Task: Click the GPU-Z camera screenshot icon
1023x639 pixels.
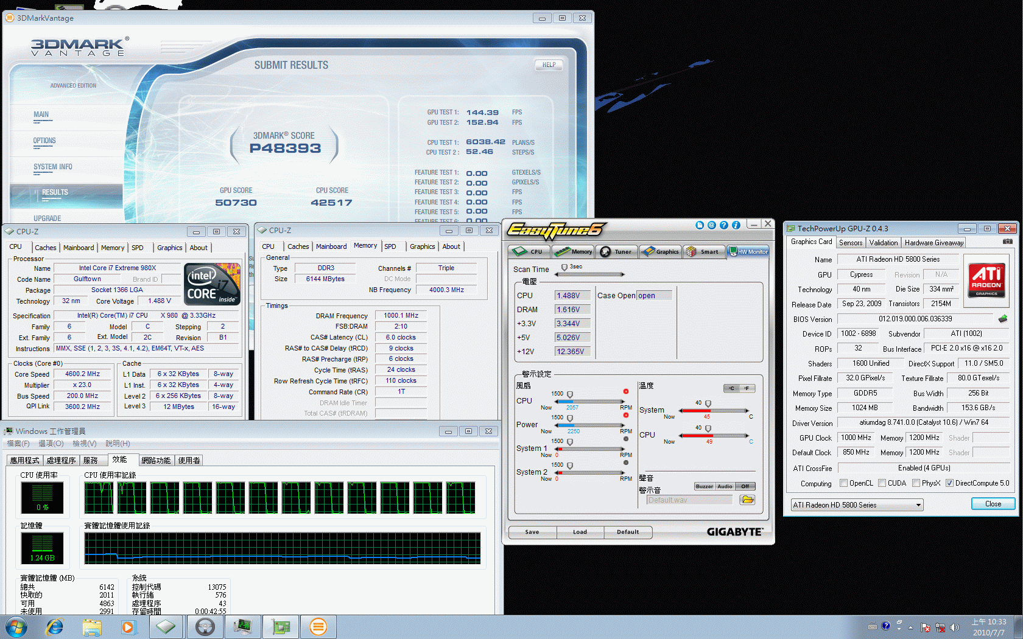Action: tap(1008, 242)
